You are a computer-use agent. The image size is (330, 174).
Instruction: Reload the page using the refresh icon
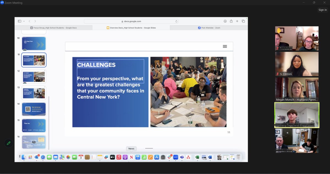(176, 21)
